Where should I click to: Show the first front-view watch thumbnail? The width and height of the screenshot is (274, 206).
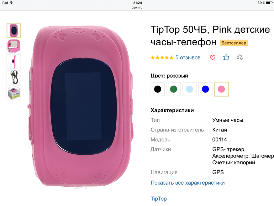14,30
